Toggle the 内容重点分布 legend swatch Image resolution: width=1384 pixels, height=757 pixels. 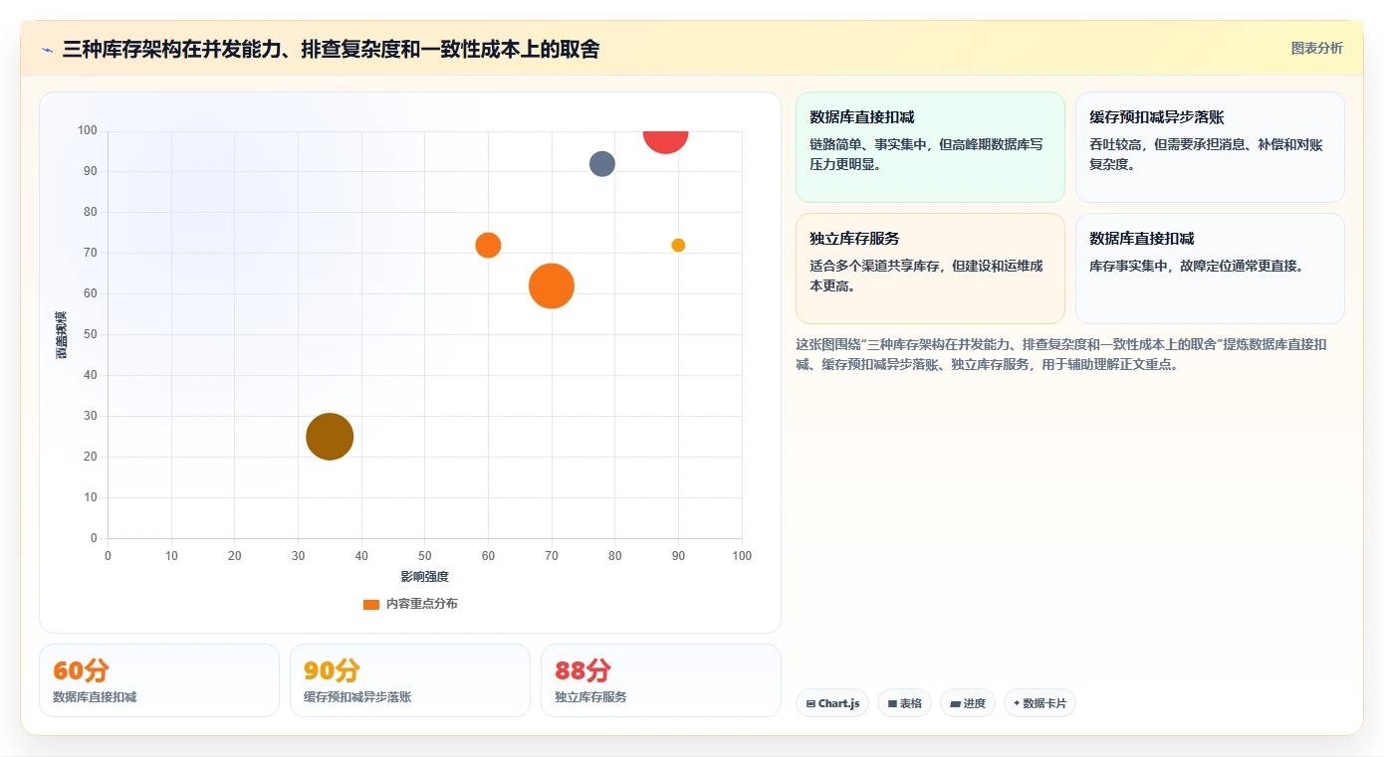coord(371,604)
